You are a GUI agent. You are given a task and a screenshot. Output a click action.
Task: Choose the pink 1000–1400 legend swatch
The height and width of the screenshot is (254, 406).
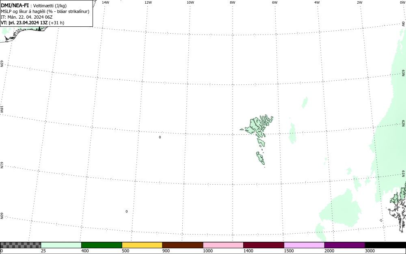point(223,245)
